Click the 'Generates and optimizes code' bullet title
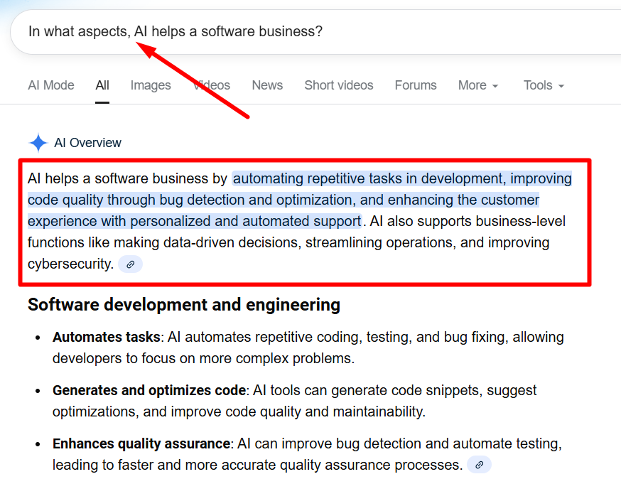621x479 pixels. (149, 390)
